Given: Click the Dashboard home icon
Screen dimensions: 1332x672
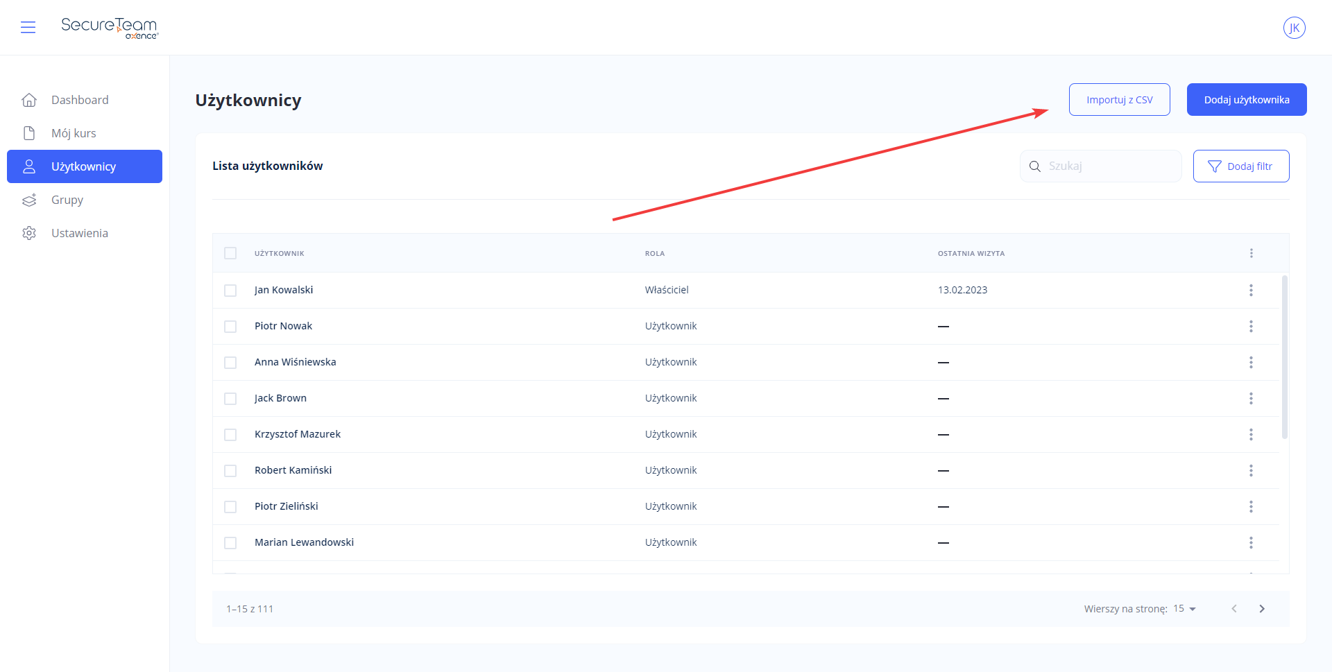Looking at the screenshot, I should (x=29, y=100).
